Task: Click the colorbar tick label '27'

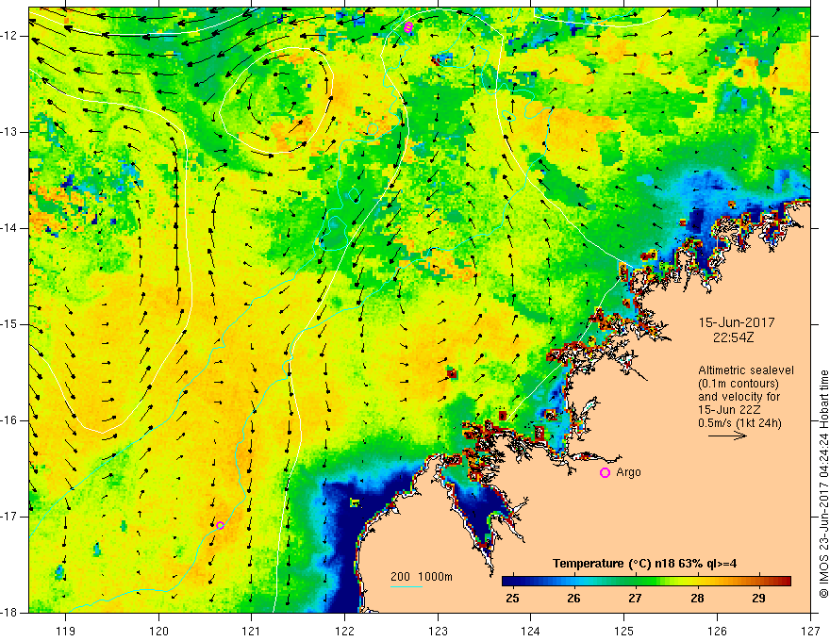Action: 635,599
